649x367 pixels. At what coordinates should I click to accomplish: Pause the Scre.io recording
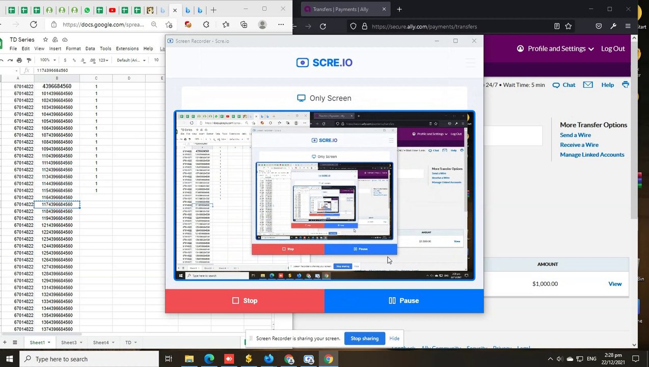click(x=404, y=301)
